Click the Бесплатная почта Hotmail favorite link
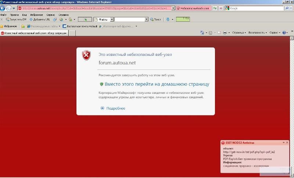 pyautogui.click(x=80, y=26)
